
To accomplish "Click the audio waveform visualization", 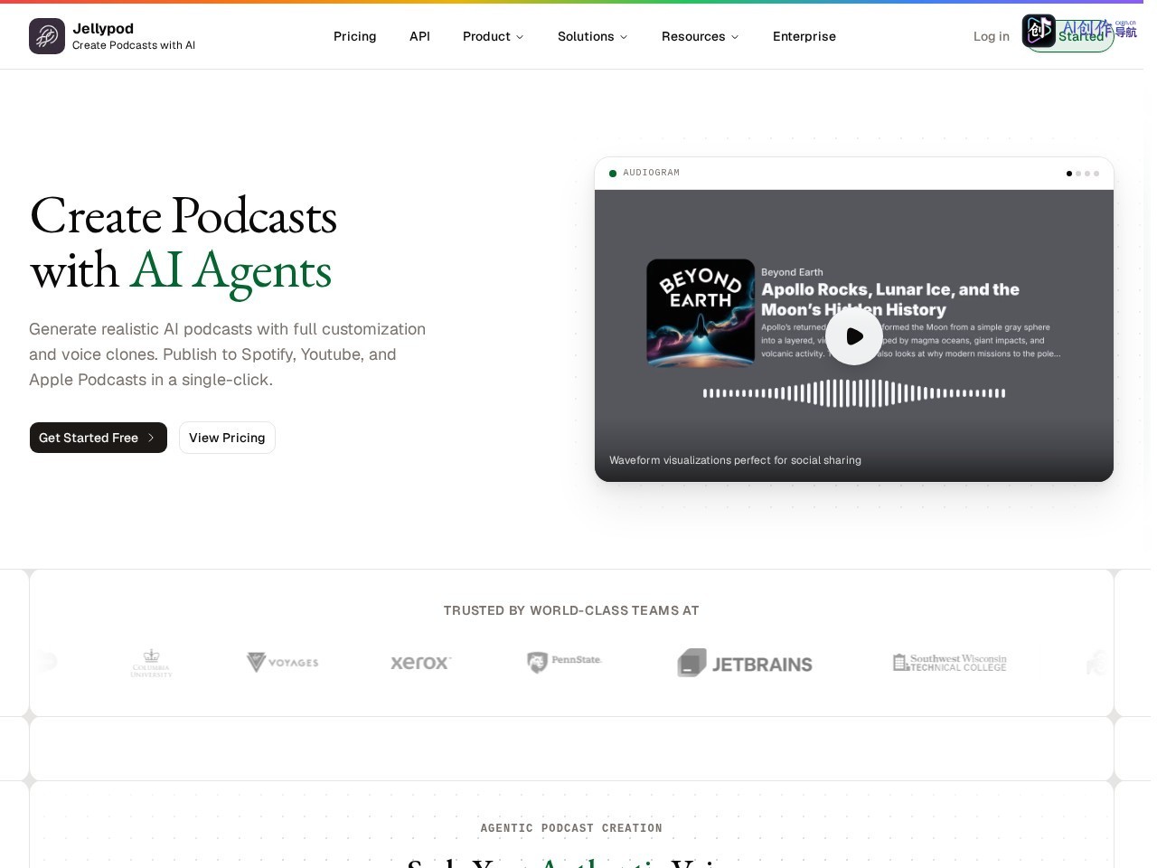I will 854,393.
